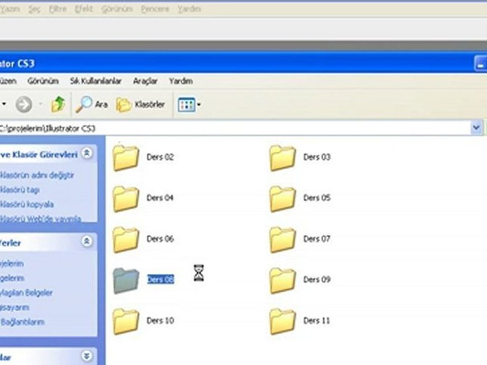Click the copy folder link
This screenshot has width=487, height=365.
(28, 204)
